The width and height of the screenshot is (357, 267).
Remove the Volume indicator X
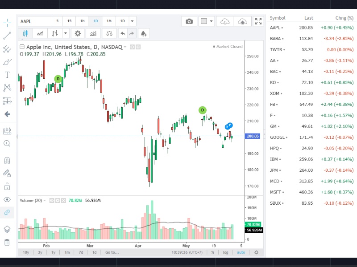click(63, 201)
